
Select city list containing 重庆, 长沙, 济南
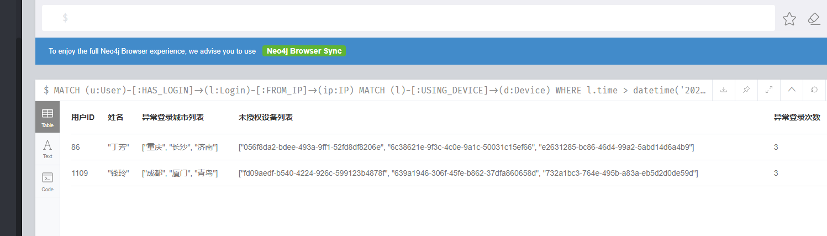click(x=180, y=147)
